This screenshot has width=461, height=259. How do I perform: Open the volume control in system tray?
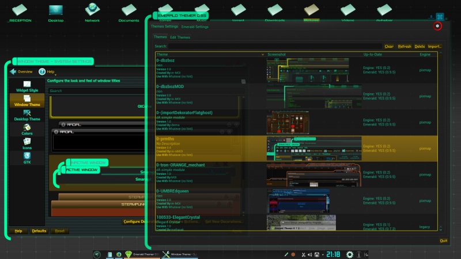(309, 254)
